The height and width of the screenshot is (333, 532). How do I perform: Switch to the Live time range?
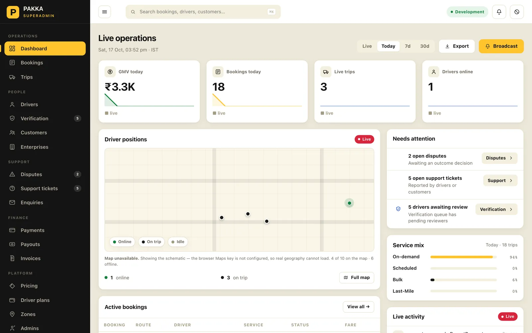[x=367, y=46]
